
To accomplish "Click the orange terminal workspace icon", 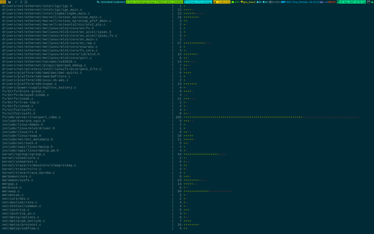I will pos(3,2).
